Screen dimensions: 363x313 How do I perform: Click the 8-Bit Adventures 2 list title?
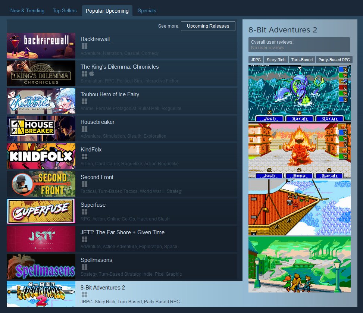click(x=103, y=288)
